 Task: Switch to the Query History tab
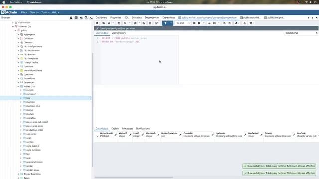tap(119, 33)
